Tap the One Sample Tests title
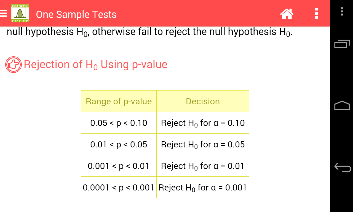The image size is (353, 212). coord(76,14)
